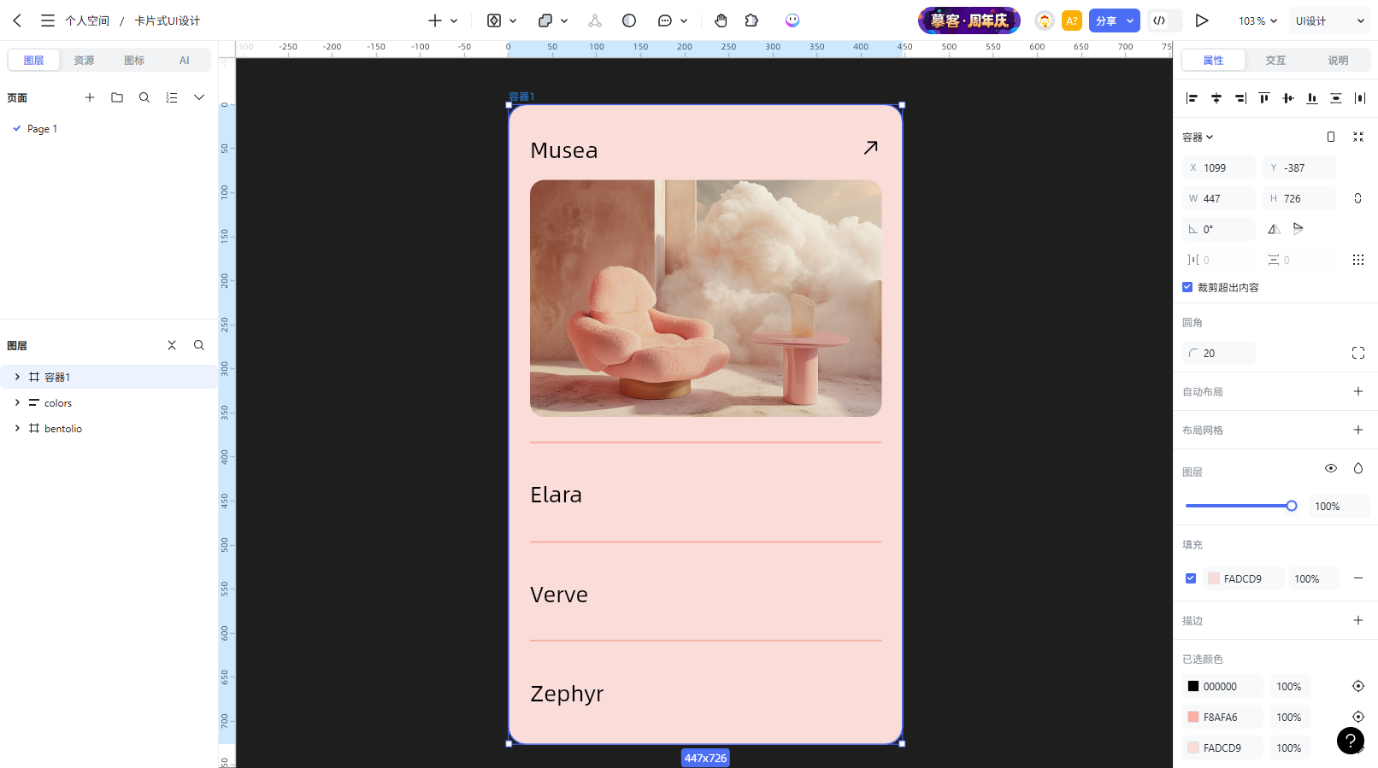
Task: Search the layers panel
Action: click(x=199, y=345)
